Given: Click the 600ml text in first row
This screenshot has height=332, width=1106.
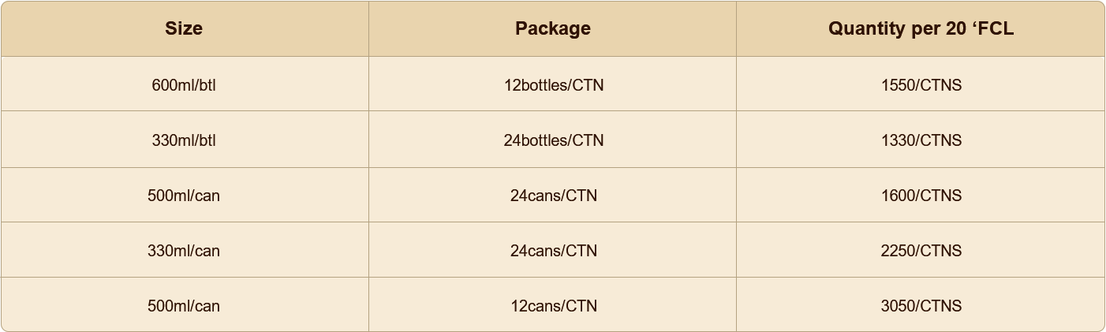Looking at the screenshot, I should tap(171, 85).
